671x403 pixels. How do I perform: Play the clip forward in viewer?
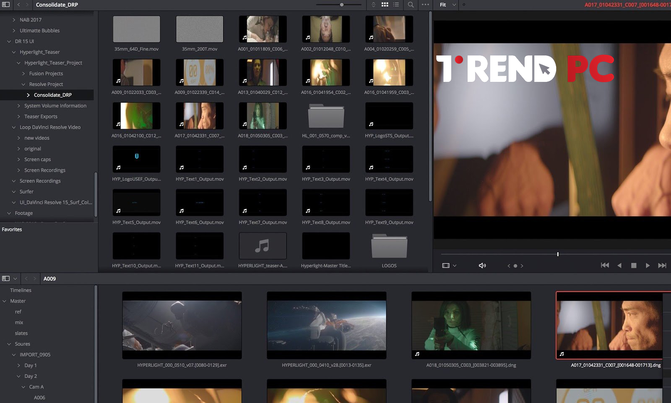click(x=648, y=265)
